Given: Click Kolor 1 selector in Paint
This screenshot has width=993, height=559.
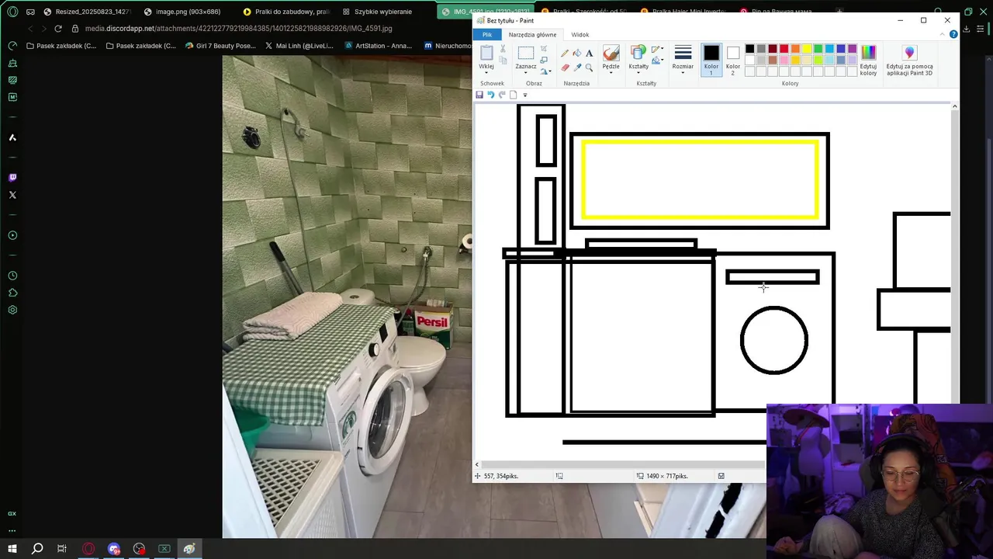Looking at the screenshot, I should (711, 60).
